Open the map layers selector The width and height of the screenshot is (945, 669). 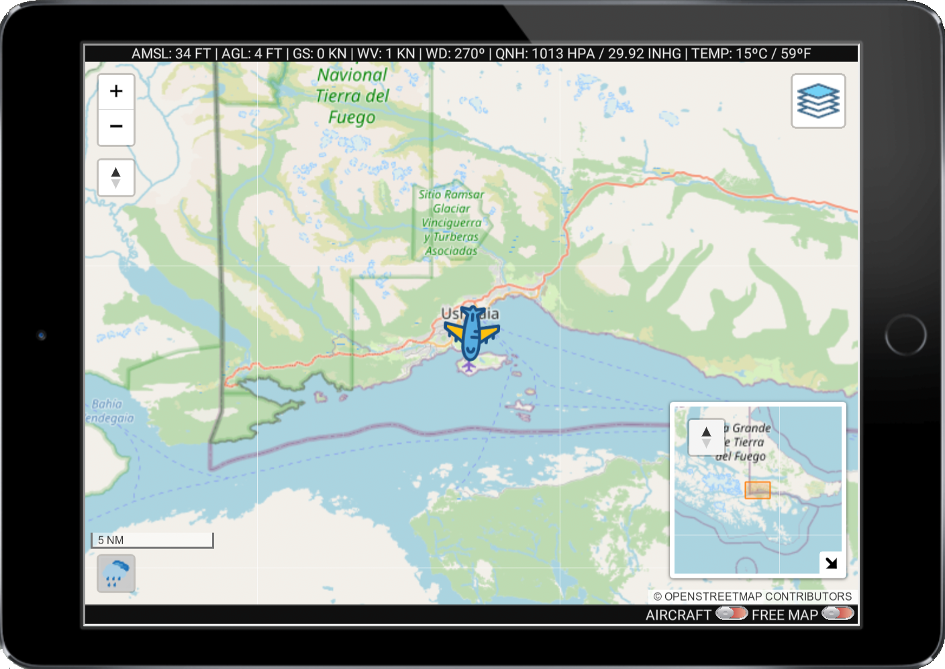pyautogui.click(x=817, y=101)
